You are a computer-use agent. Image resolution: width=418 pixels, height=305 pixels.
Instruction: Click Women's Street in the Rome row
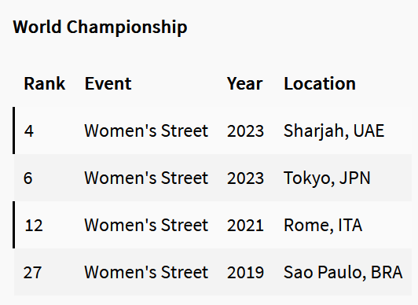(x=146, y=225)
